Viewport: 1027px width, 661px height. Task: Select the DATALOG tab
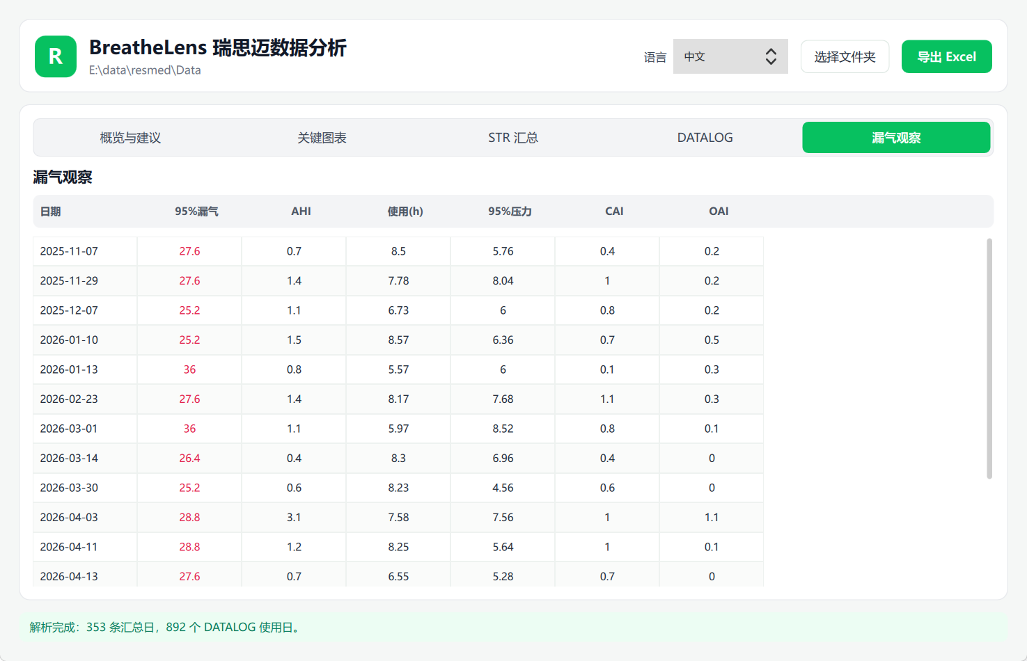coord(705,138)
